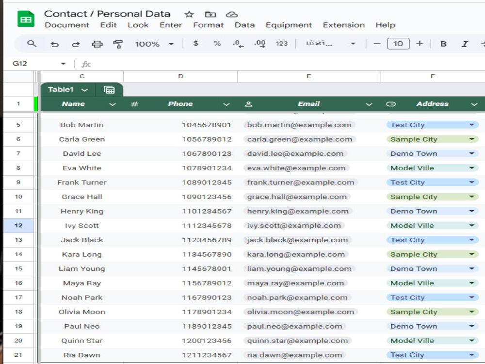Decrease font size with minus button

click(377, 44)
